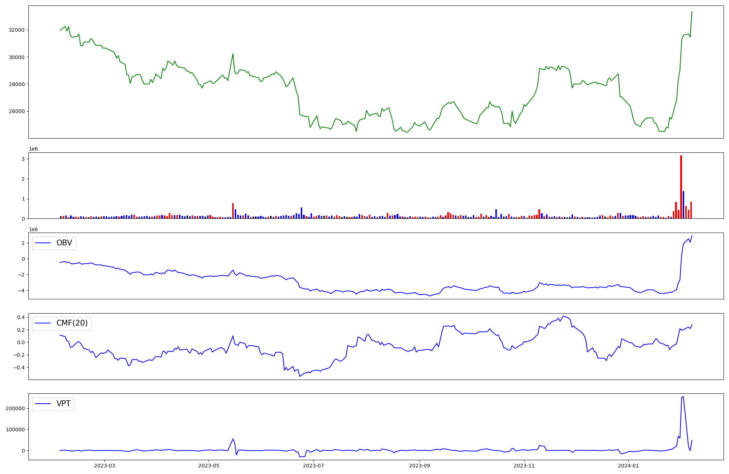Click the 32000 price axis tick label
Viewport: 729px width, 474px height.
[16, 30]
